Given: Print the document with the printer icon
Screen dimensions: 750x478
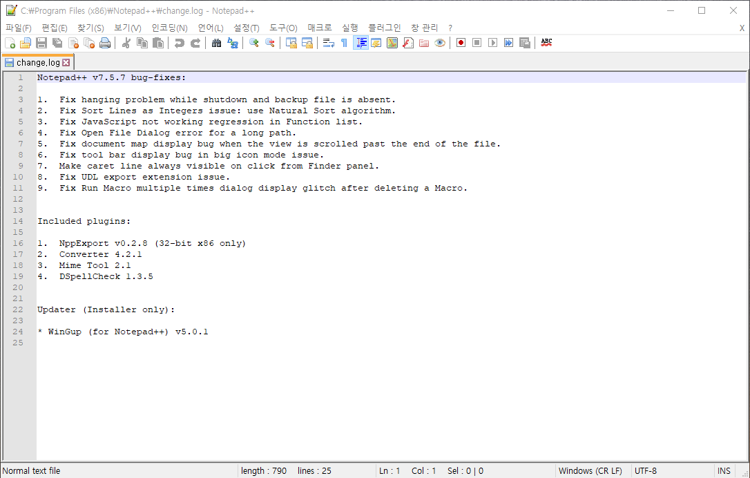Looking at the screenshot, I should [105, 43].
